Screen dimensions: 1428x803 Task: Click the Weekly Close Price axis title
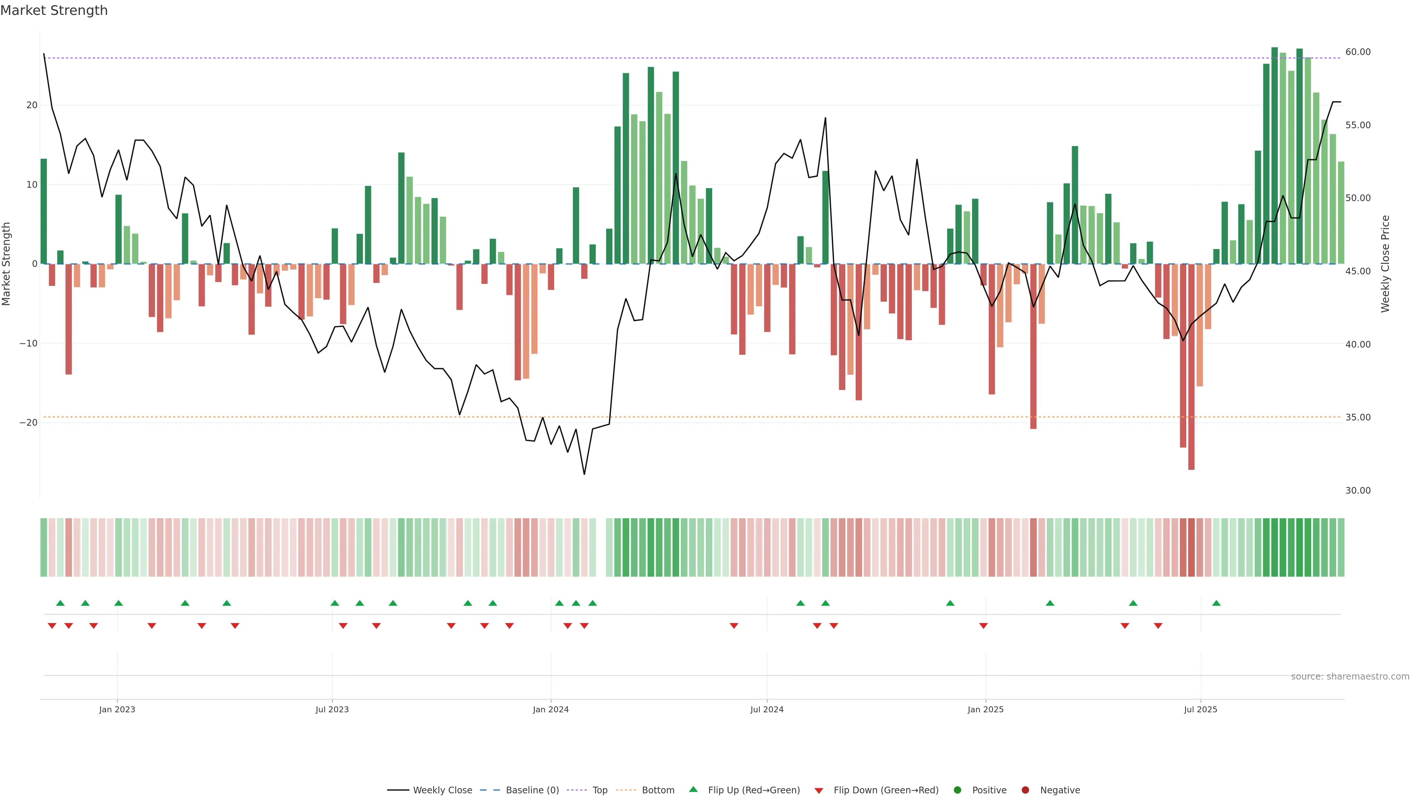pyautogui.click(x=1385, y=264)
